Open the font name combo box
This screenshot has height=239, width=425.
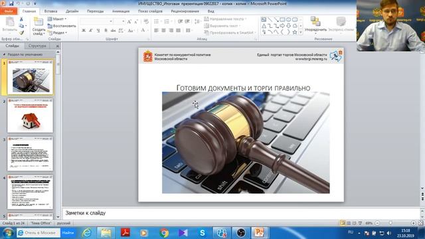tap(96, 21)
